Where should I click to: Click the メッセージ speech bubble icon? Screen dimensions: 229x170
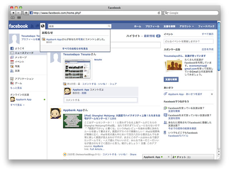(x=12, y=57)
